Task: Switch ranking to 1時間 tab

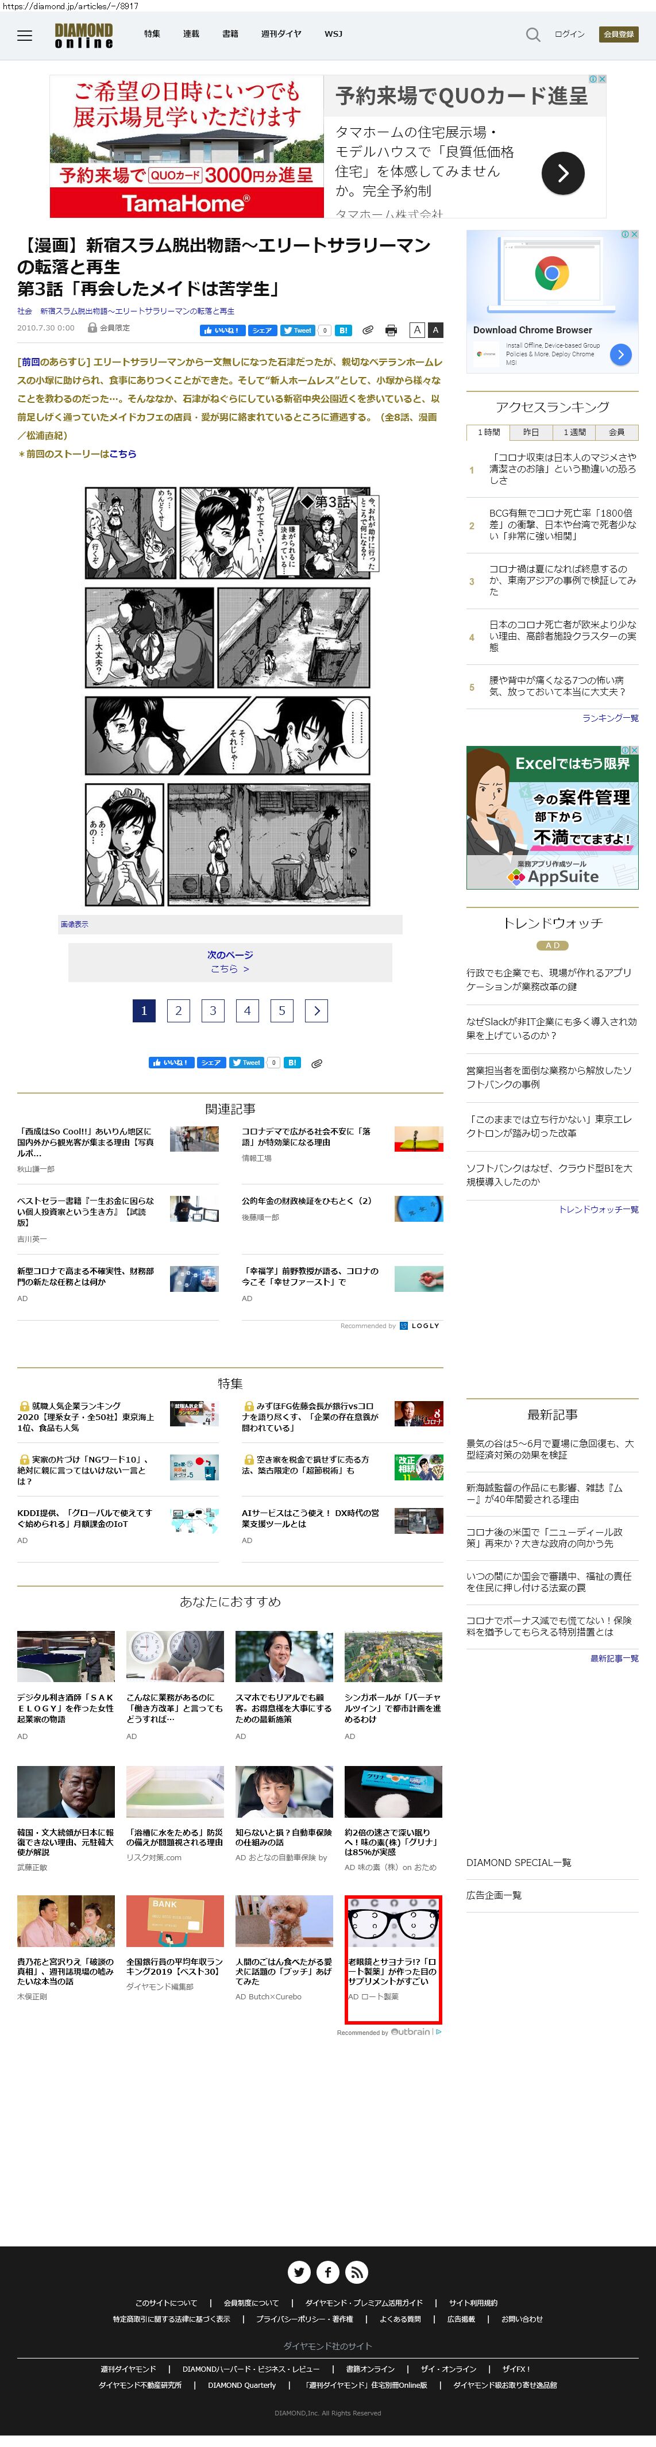Action: [488, 432]
